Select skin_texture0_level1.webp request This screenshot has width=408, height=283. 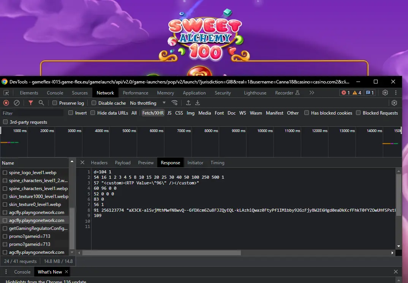pos(35,204)
